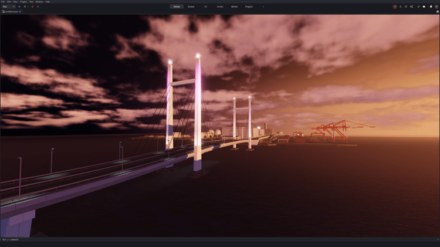Switch to the UI ribbon tab
The image size is (440, 247).
(205, 6)
